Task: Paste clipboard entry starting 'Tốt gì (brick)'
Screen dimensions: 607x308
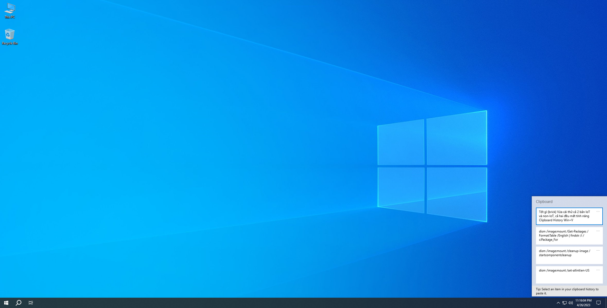Action: click(x=569, y=216)
